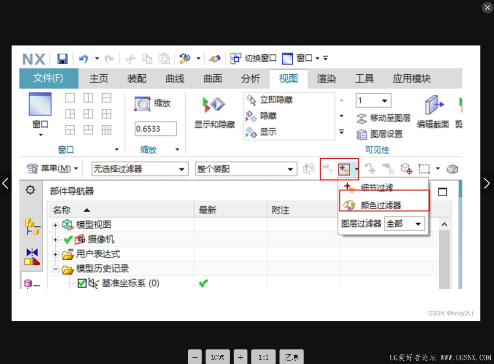Open the selection filter (无选择过滤器) dropdown
This screenshot has width=494, height=364.
point(140,169)
